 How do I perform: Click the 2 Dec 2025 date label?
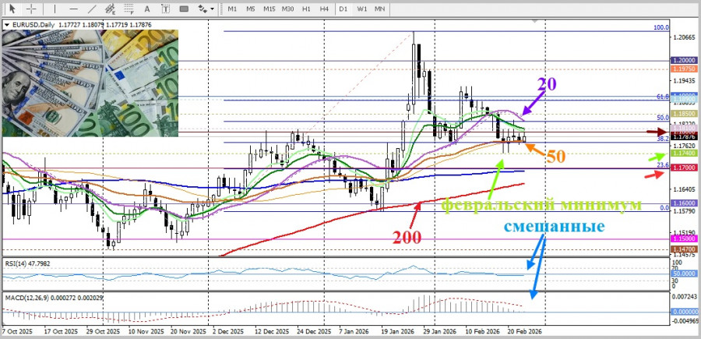228,332
